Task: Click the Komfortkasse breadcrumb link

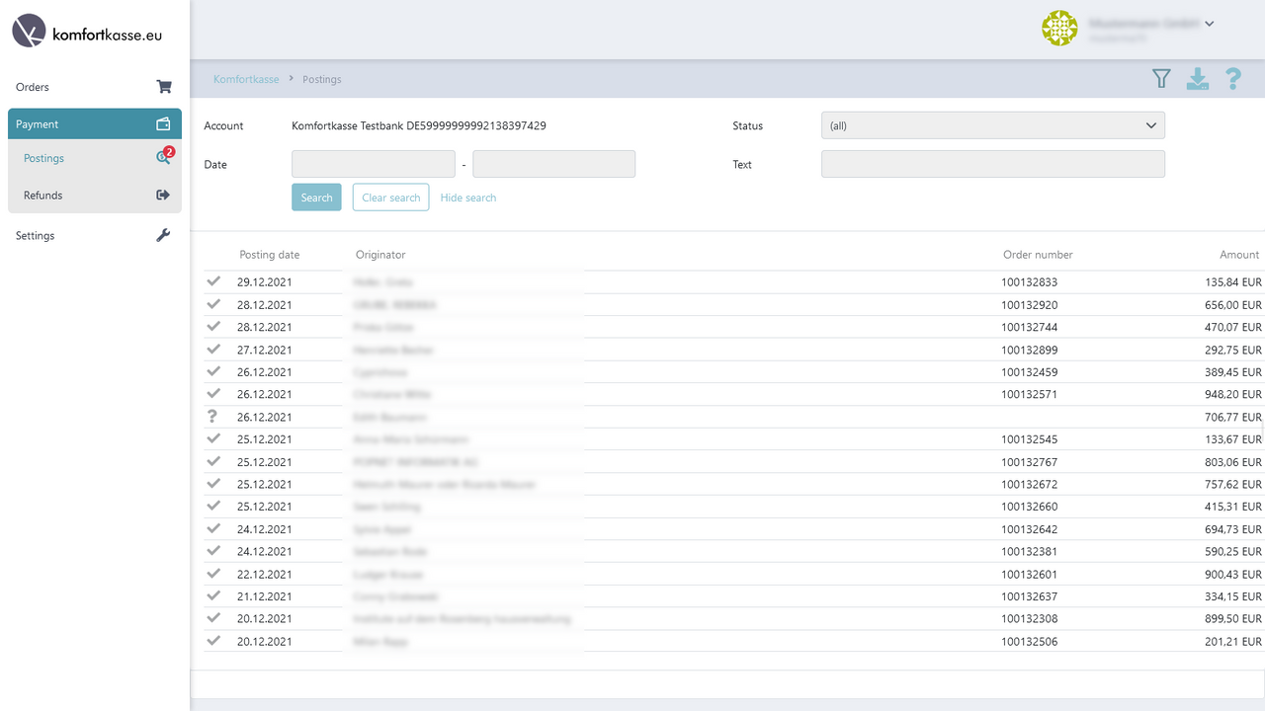Action: pyautogui.click(x=246, y=79)
